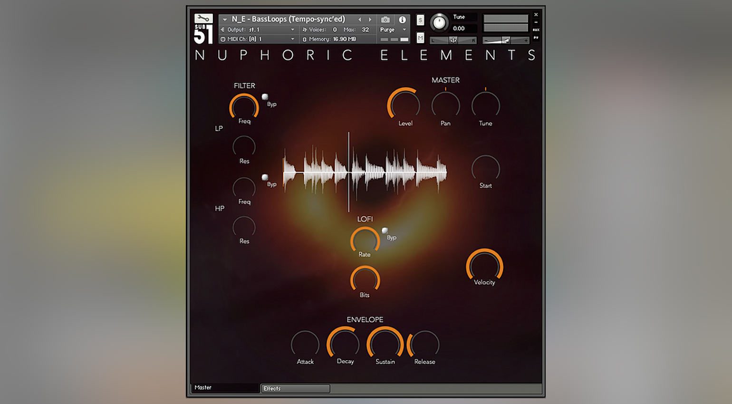Minimize the instrument with the minus button
The width and height of the screenshot is (732, 404).
coord(536,22)
